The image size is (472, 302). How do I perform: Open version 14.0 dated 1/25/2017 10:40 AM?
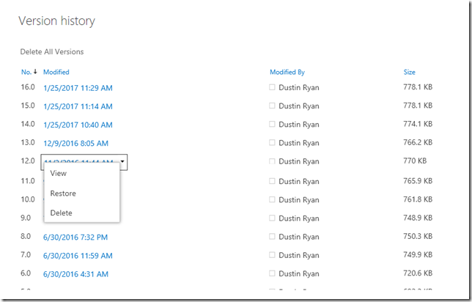click(x=78, y=125)
